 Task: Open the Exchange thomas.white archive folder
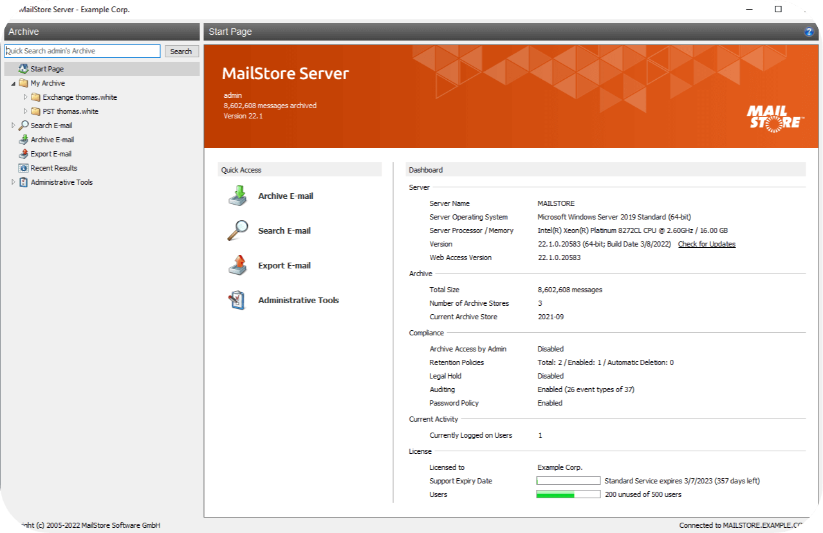(80, 97)
